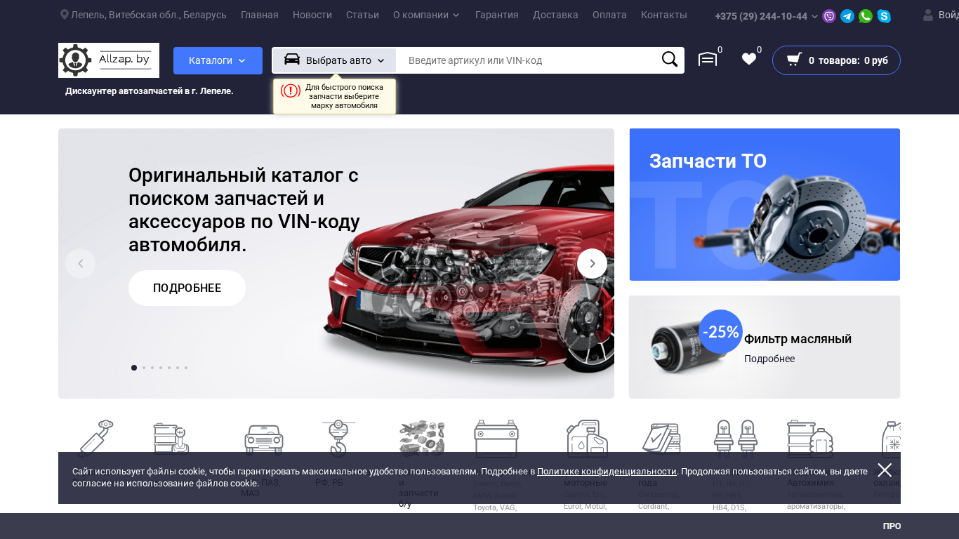Select the second carousel dot

pyautogui.click(x=144, y=368)
